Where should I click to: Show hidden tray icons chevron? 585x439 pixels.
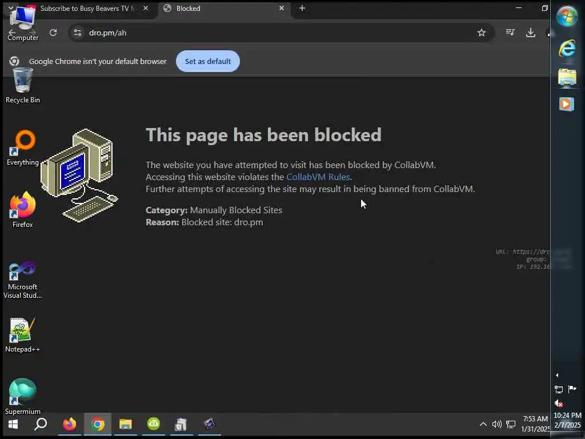483,425
